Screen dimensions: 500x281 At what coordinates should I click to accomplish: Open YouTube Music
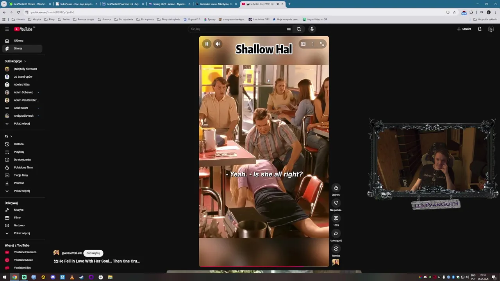22,260
